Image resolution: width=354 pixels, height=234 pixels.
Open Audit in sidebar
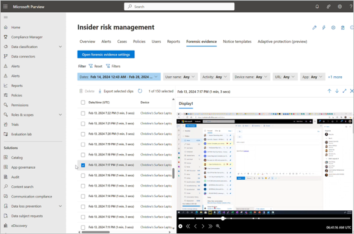pyautogui.click(x=15, y=177)
